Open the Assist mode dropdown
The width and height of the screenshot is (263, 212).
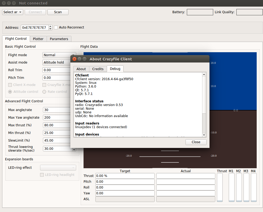[x=56, y=62]
